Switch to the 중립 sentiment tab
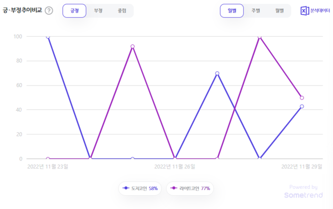The image size is (333, 209). 122,10
